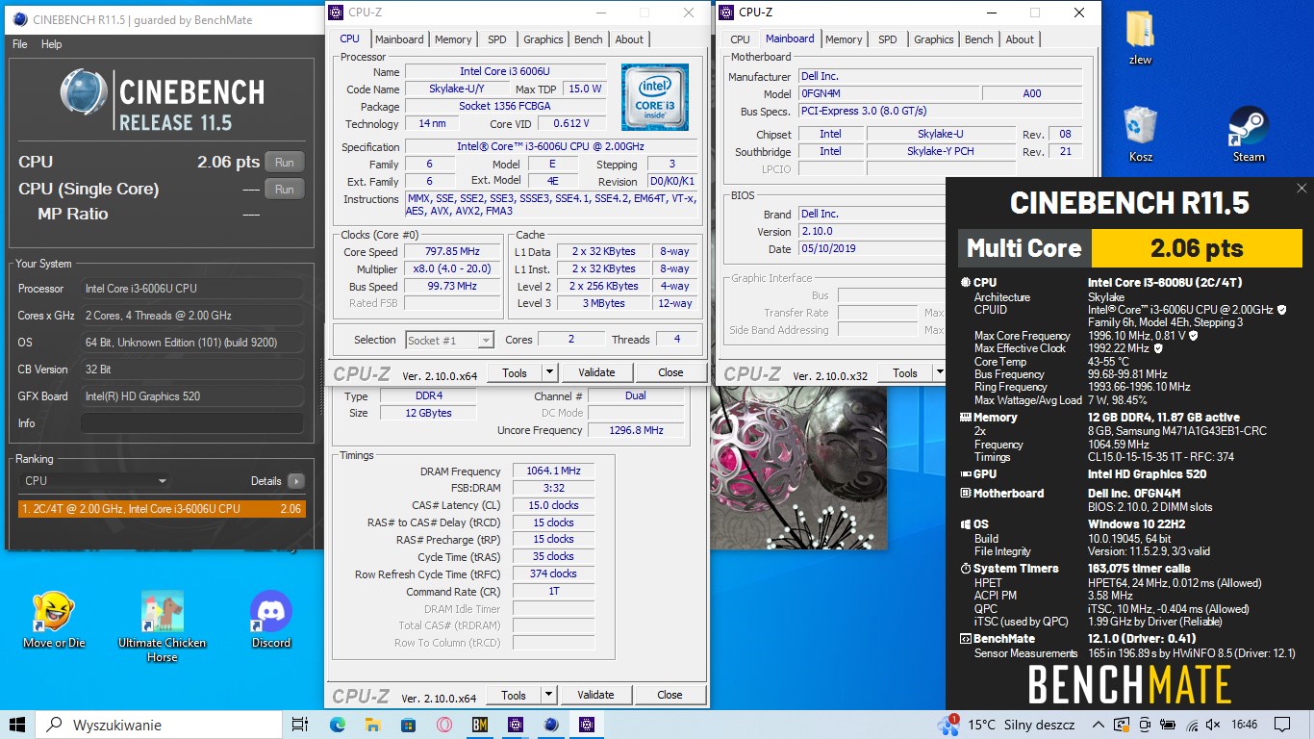Click the mainboard Model value 0FGN4M
This screenshot has height=739, width=1314.
888,94
